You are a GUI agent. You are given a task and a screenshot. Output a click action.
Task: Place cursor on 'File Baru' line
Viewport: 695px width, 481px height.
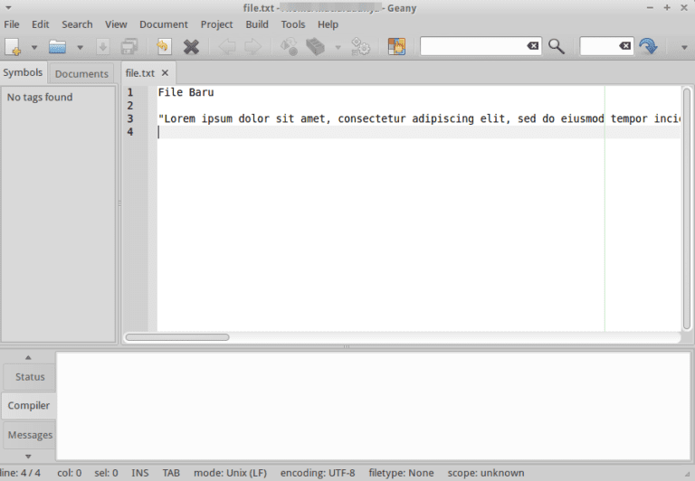186,92
